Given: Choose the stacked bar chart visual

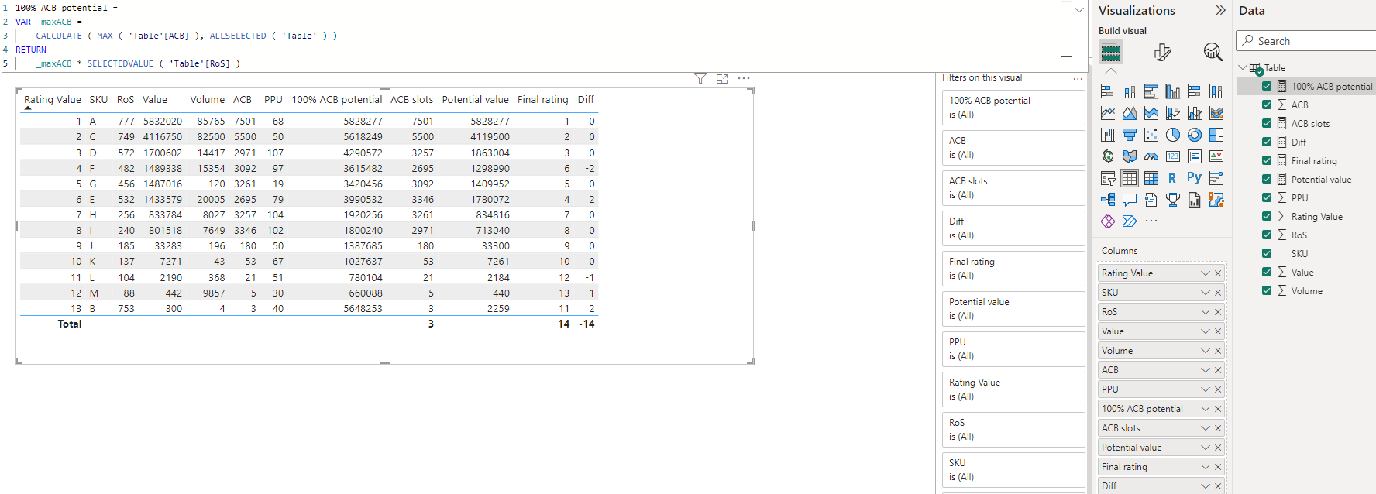Looking at the screenshot, I should pyautogui.click(x=1108, y=92).
